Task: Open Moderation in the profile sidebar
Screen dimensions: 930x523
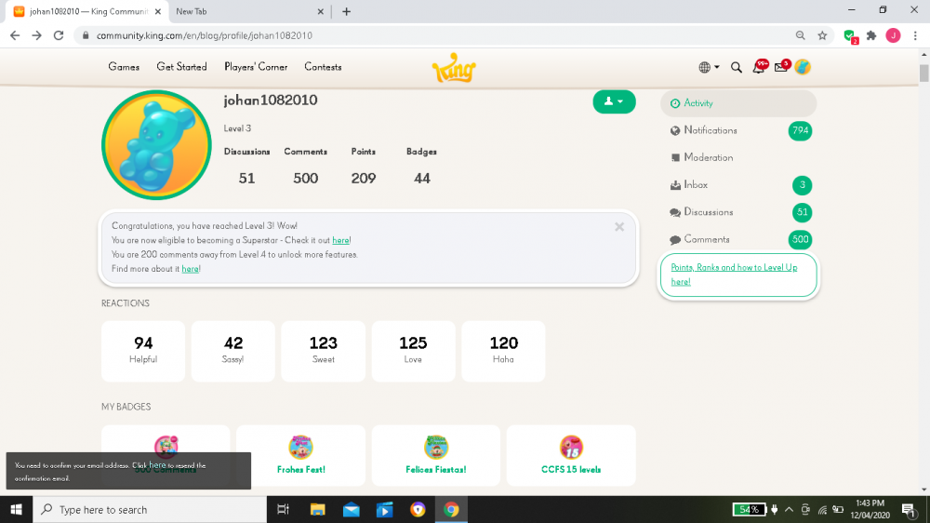Action: [738, 158]
